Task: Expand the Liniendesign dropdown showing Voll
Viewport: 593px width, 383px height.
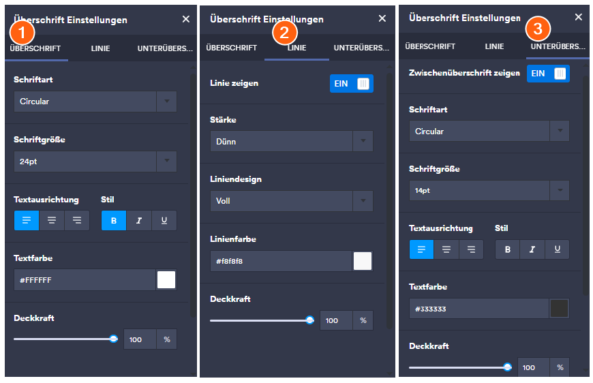Action: [x=291, y=201]
